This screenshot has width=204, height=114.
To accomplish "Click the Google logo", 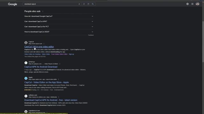I will [12, 4].
